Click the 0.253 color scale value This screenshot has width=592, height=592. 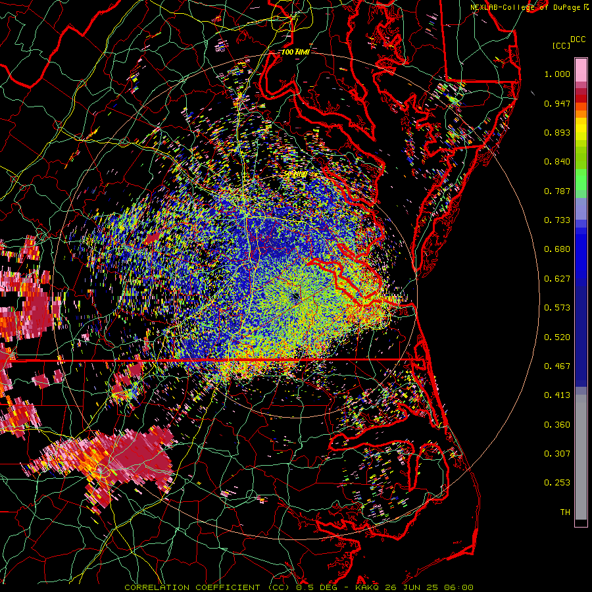pyautogui.click(x=557, y=483)
